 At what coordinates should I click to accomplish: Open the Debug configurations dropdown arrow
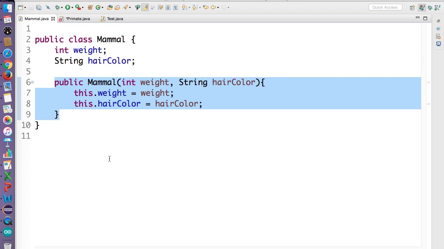[62, 8]
